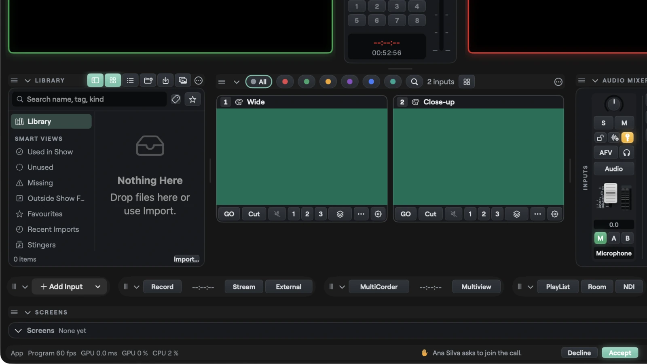The height and width of the screenshot is (364, 647).
Task: Open the Add Input dropdown arrow
Action: 98,287
